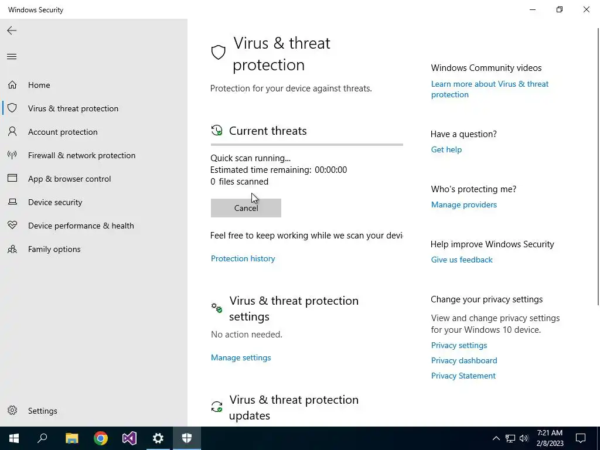Open Privacy dashboard link

(464, 360)
